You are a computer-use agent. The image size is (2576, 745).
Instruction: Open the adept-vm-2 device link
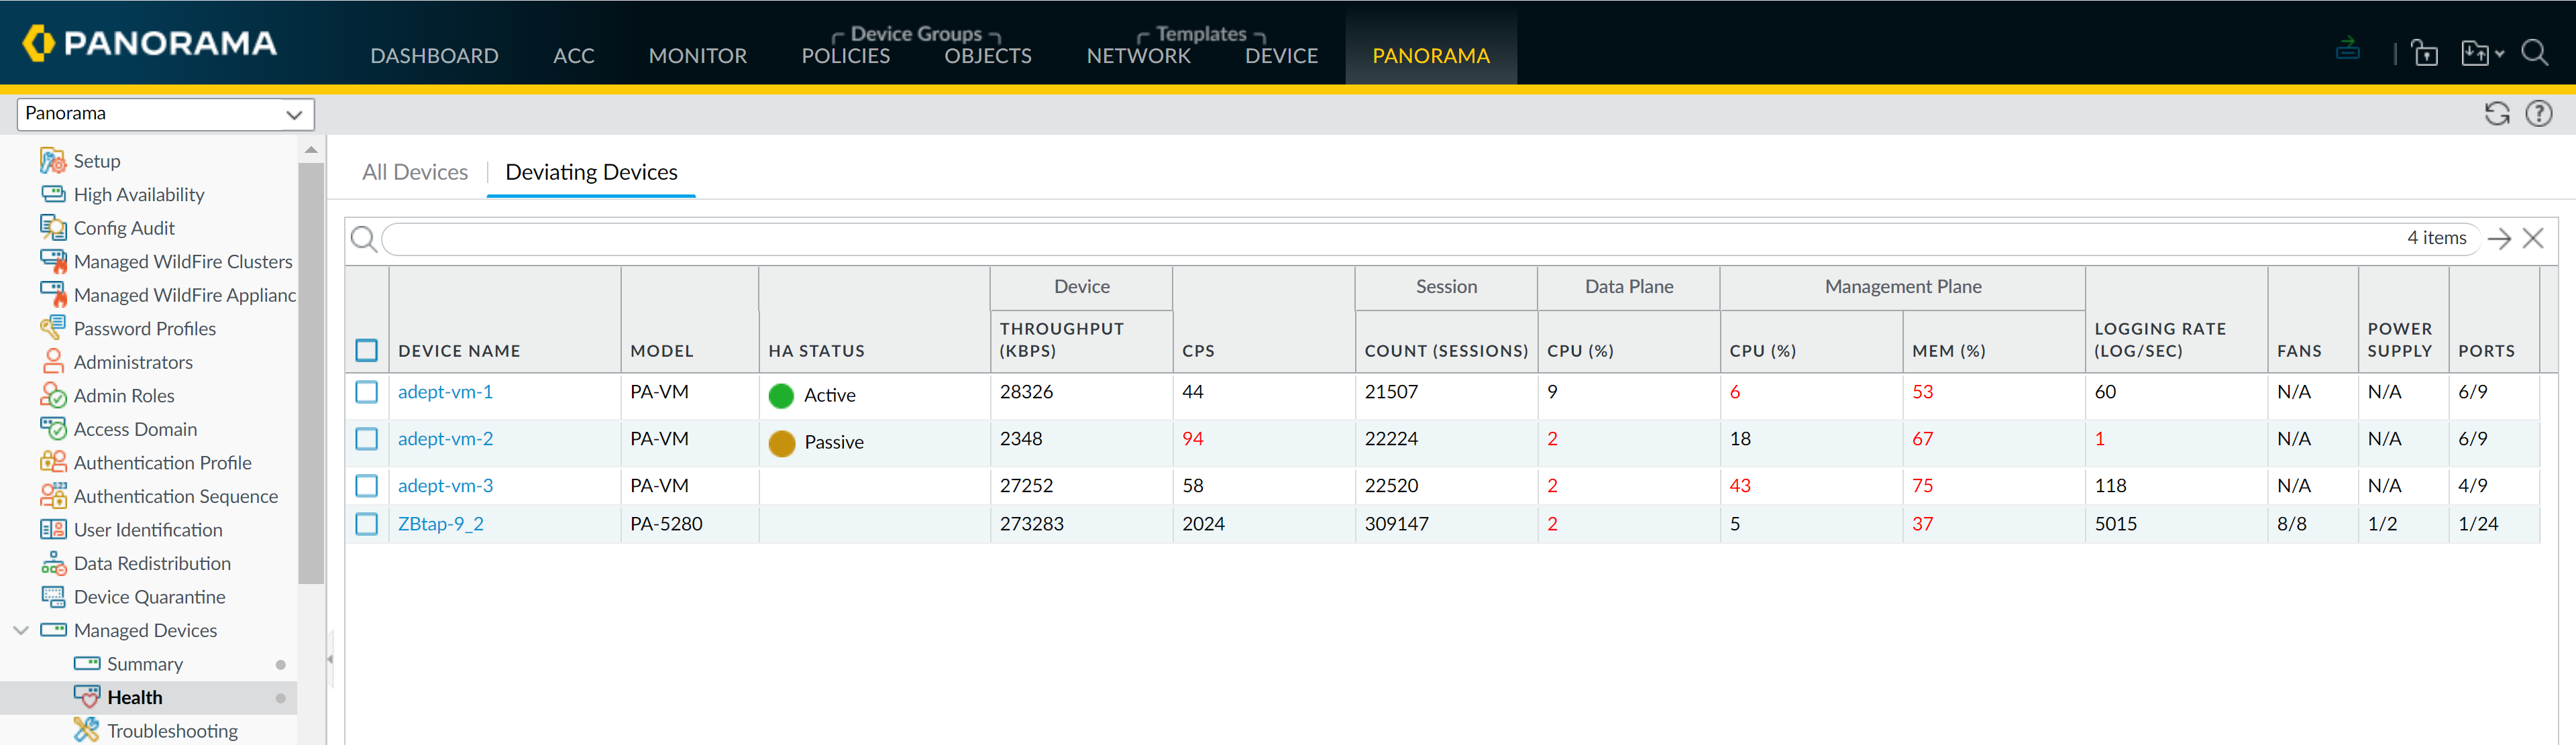[445, 439]
